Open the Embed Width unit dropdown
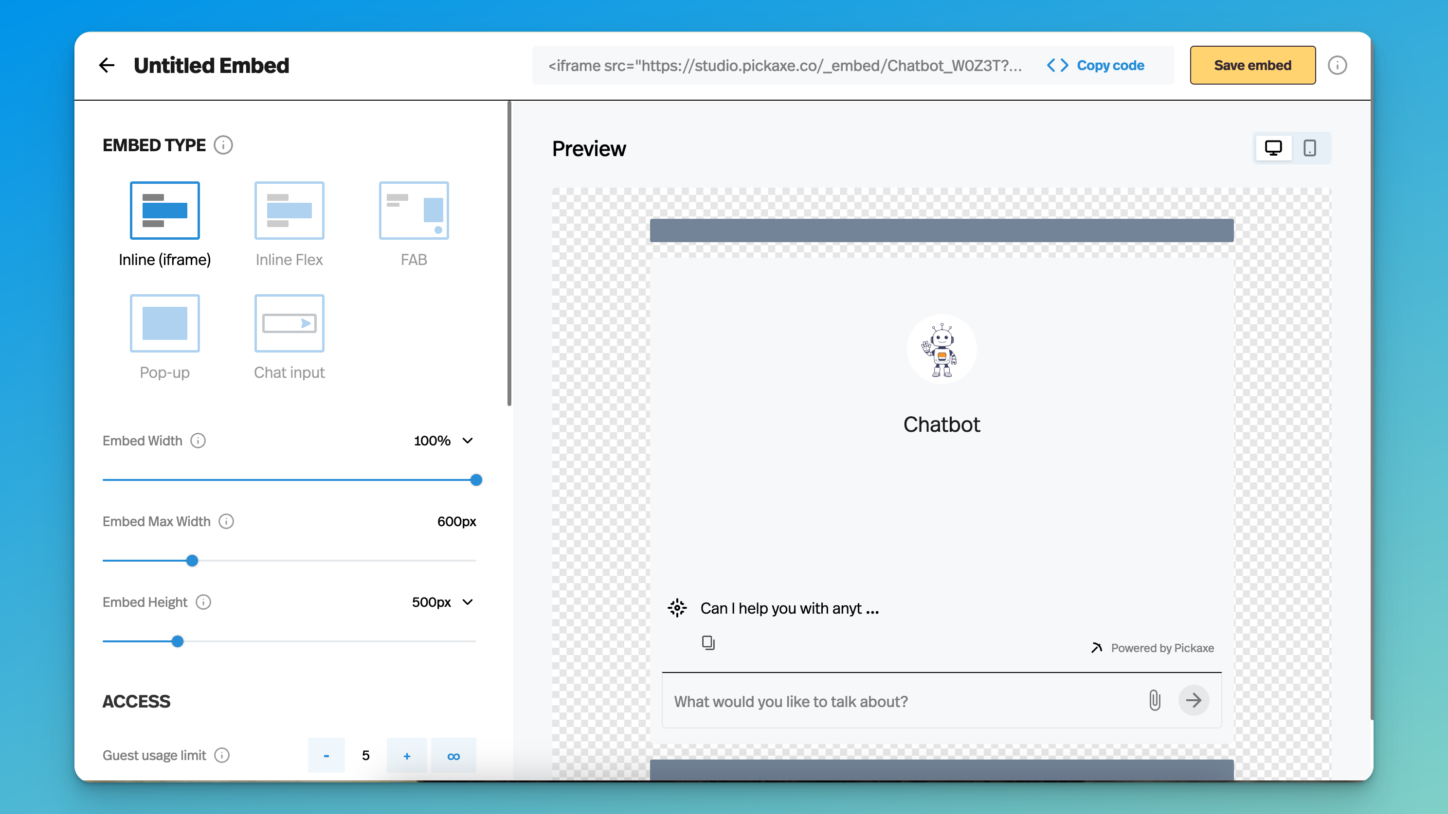The height and width of the screenshot is (814, 1448). tap(467, 441)
